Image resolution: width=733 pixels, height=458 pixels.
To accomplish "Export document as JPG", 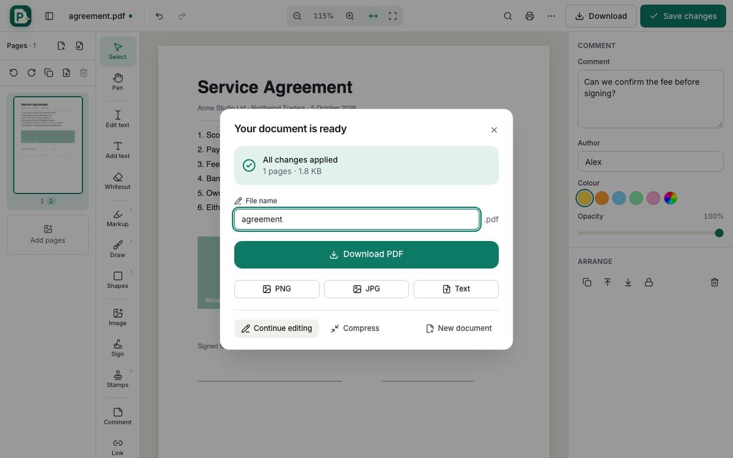I will [x=366, y=289].
